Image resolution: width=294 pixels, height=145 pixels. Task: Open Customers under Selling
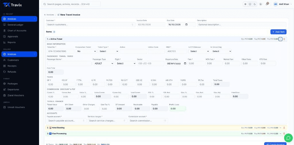(13, 60)
